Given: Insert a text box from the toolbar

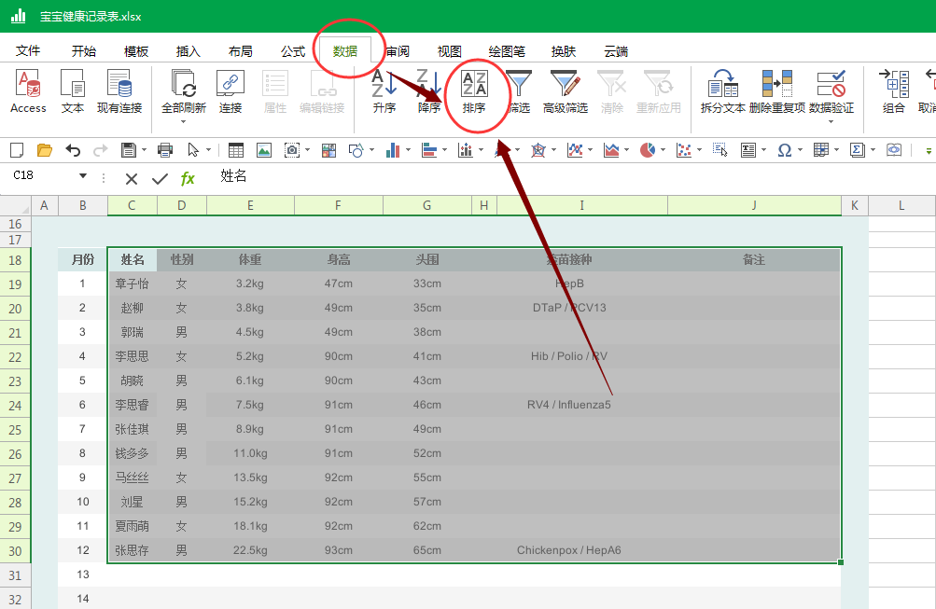Looking at the screenshot, I should pos(748,150).
